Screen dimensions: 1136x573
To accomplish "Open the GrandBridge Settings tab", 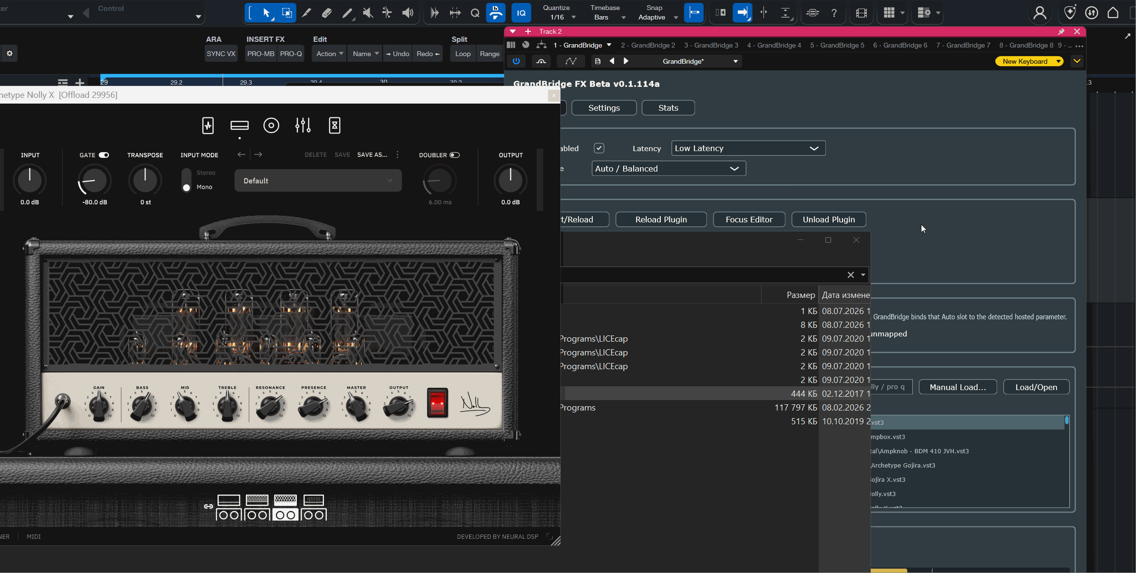I will tap(604, 108).
